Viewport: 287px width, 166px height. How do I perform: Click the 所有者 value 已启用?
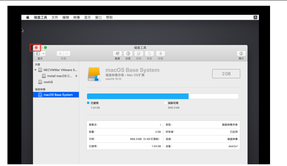(x=234, y=132)
